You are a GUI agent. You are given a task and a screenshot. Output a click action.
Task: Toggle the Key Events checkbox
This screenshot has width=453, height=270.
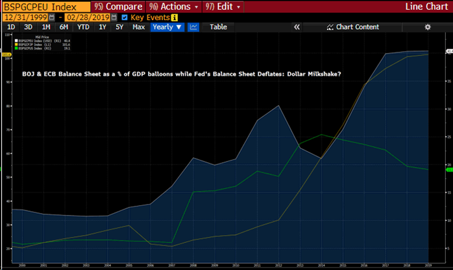[125, 17]
